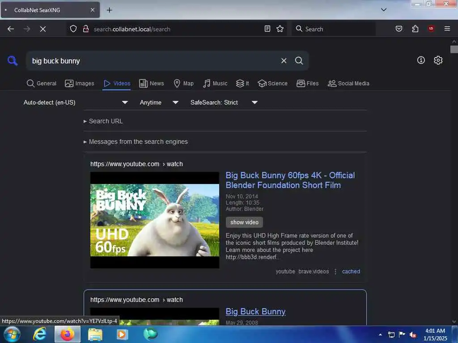
Task: Switch to the It category tab
Action: (242, 84)
